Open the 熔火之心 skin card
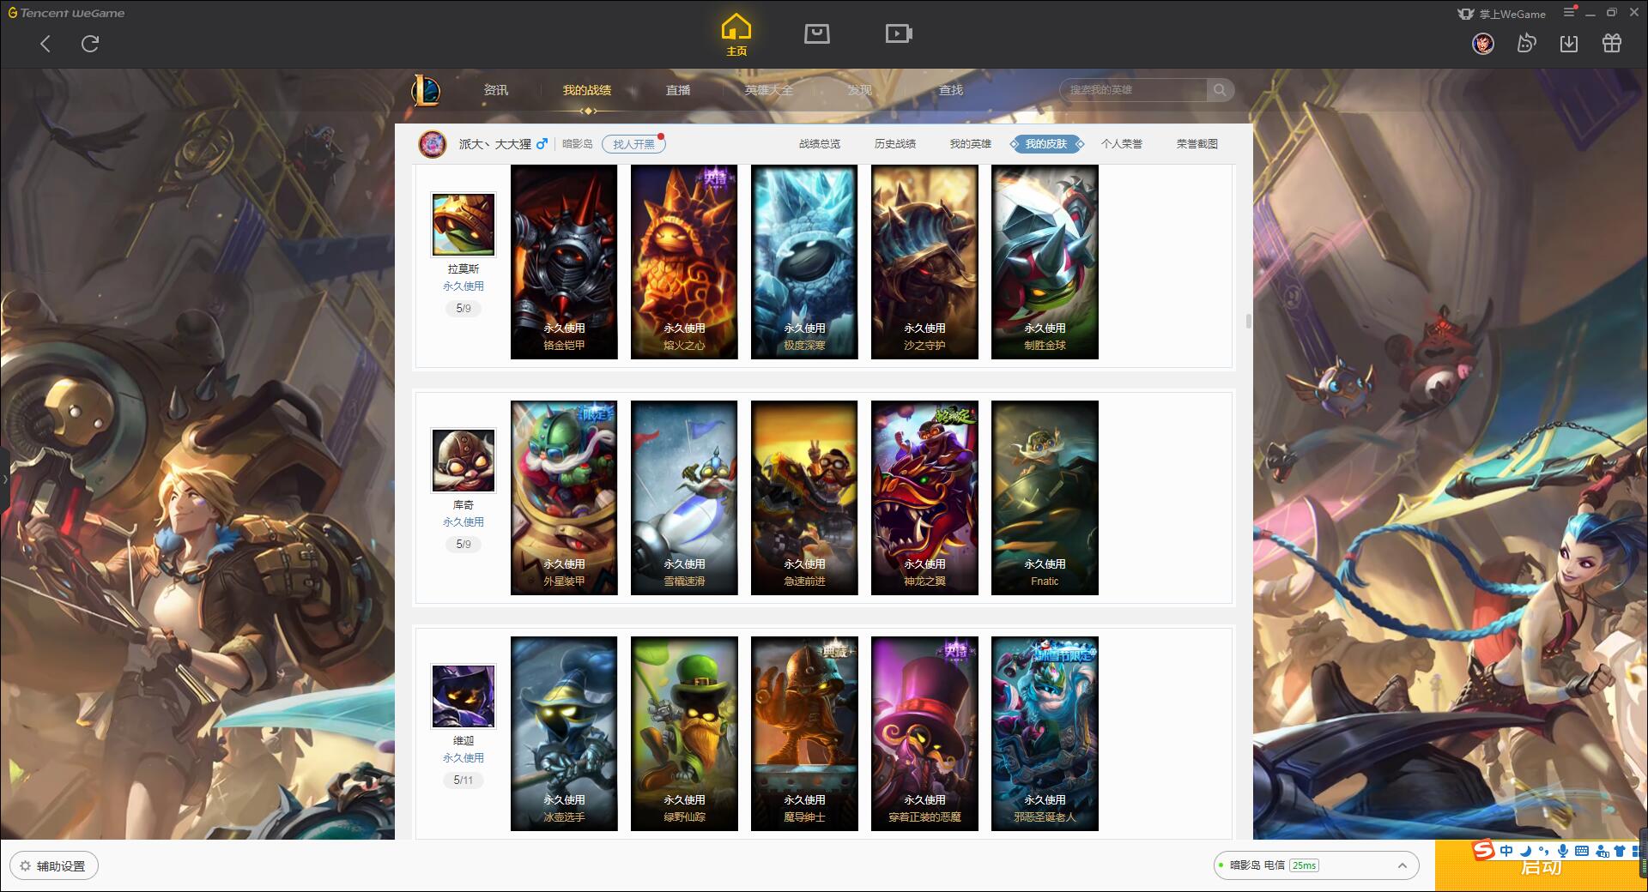Screen dimensions: 1648x892 (x=684, y=262)
